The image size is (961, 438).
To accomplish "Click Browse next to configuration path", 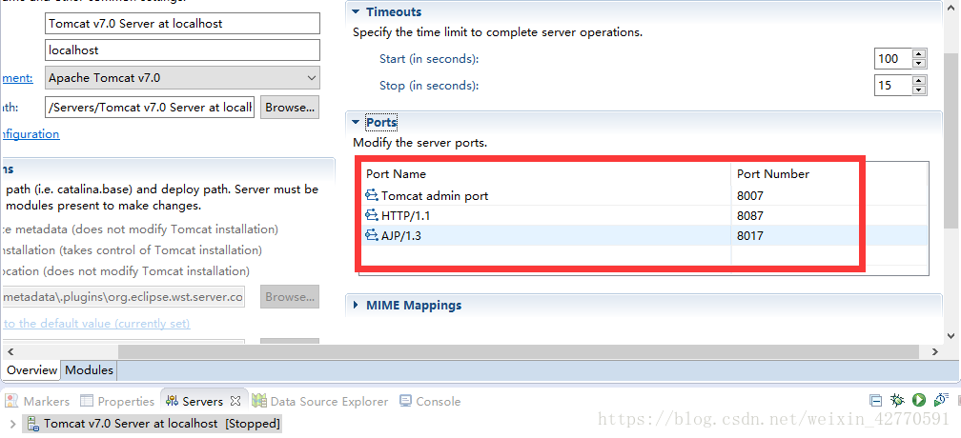I will 290,107.
